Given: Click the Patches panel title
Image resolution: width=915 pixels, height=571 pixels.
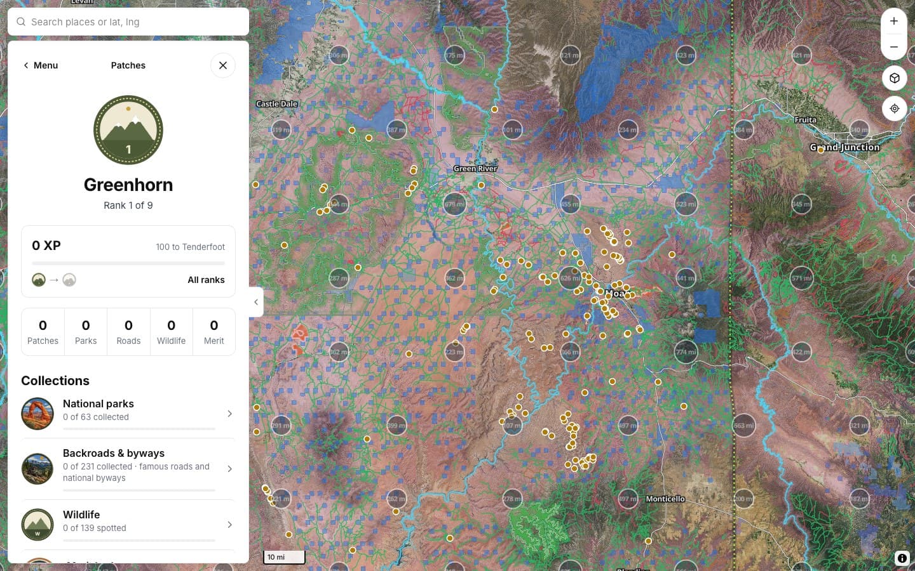Looking at the screenshot, I should tap(128, 65).
